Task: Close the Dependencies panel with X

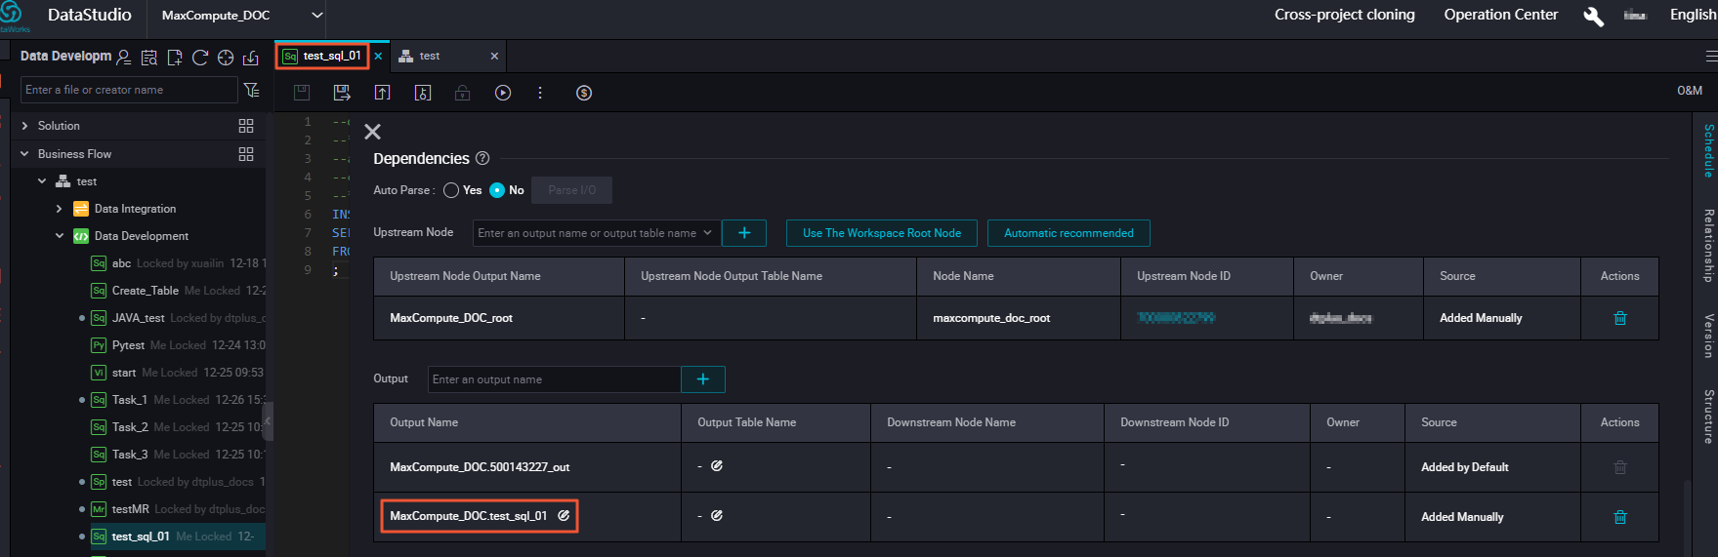Action: click(x=372, y=132)
